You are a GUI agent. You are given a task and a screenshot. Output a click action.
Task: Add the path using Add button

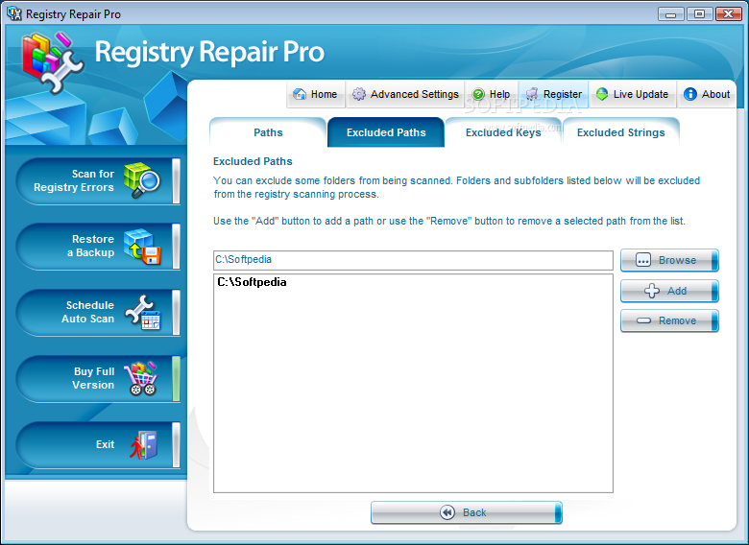tap(669, 291)
